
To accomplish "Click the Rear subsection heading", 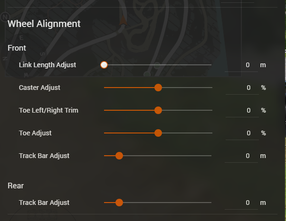I will point(16,186).
